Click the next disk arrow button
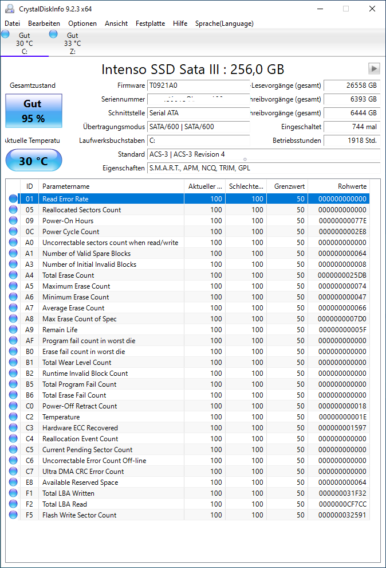Screen dimensions: 386x568 374,68
